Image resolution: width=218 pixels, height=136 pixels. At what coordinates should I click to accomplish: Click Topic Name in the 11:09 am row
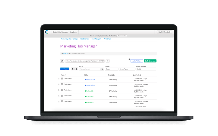pos(68,84)
